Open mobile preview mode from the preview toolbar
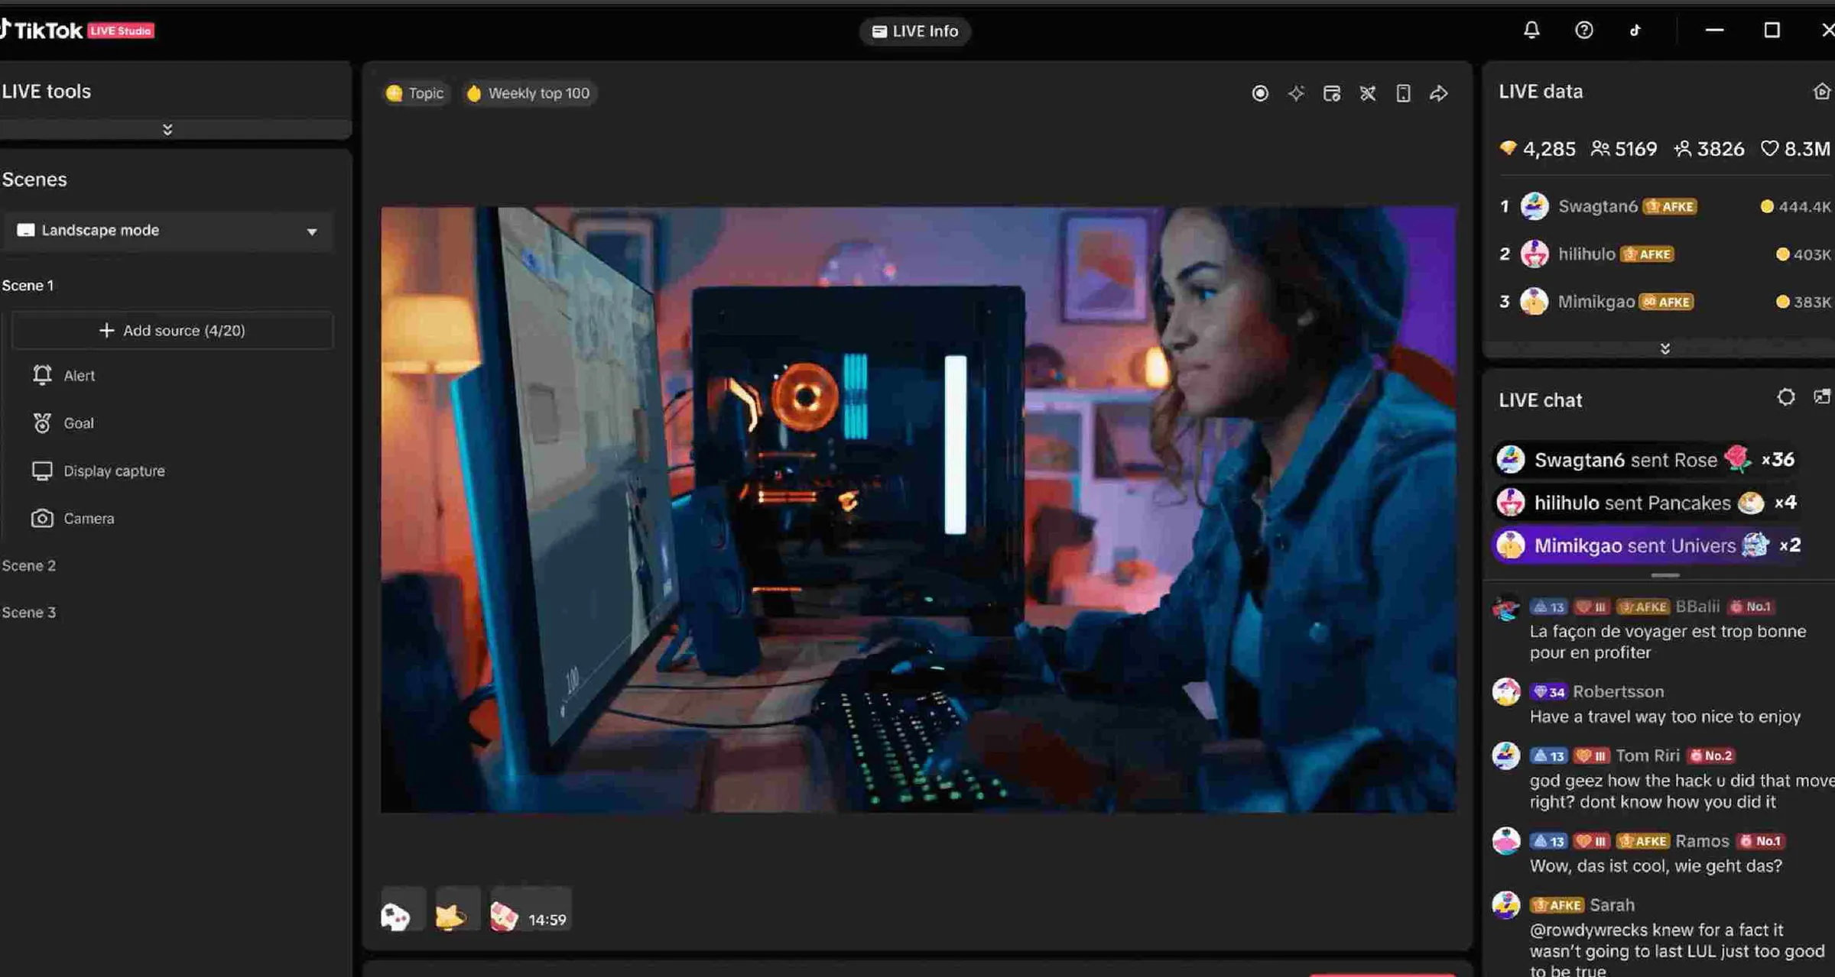The height and width of the screenshot is (977, 1835). pyautogui.click(x=1403, y=92)
